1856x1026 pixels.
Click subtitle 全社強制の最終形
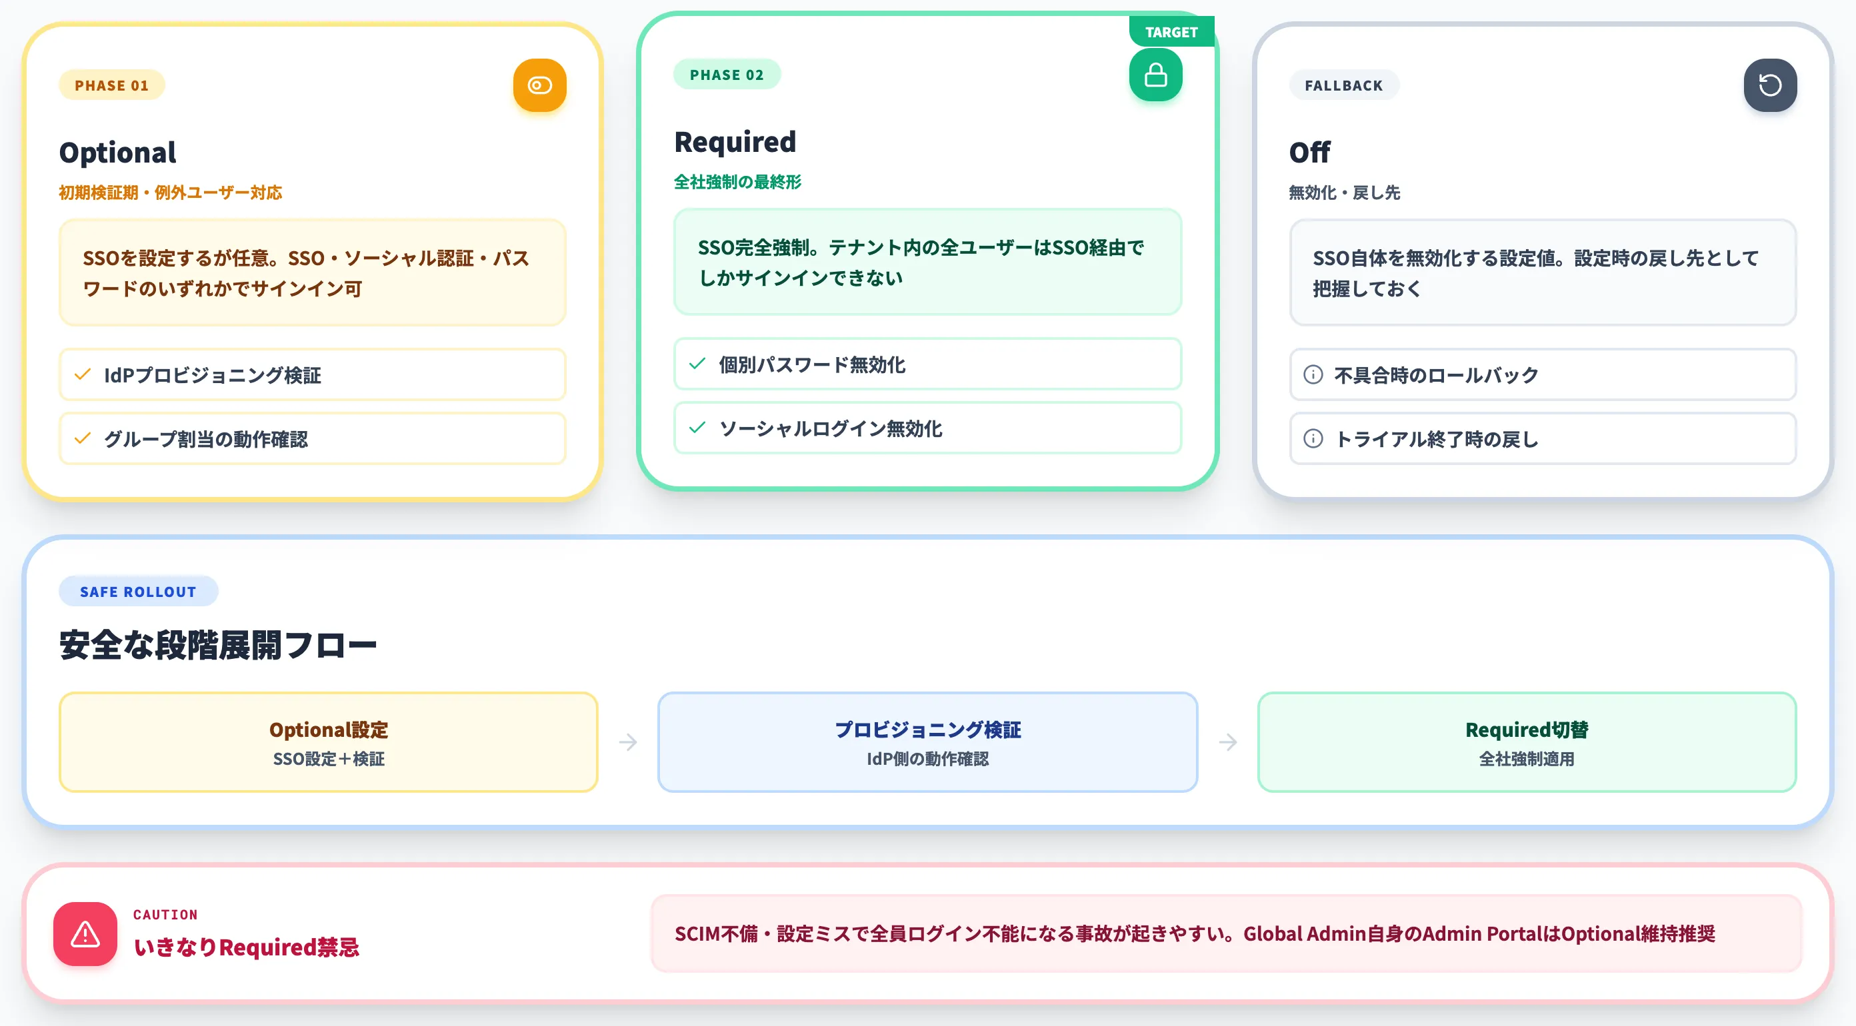(737, 181)
